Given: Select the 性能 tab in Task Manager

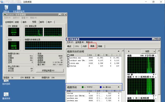Looking at the screenshot, I should 34,22.
